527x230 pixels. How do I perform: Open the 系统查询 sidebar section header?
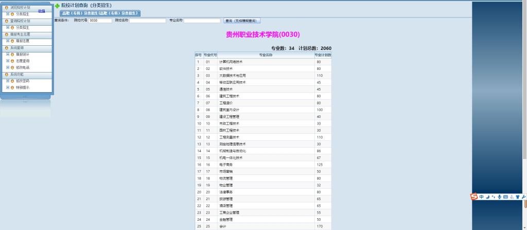(x=17, y=47)
